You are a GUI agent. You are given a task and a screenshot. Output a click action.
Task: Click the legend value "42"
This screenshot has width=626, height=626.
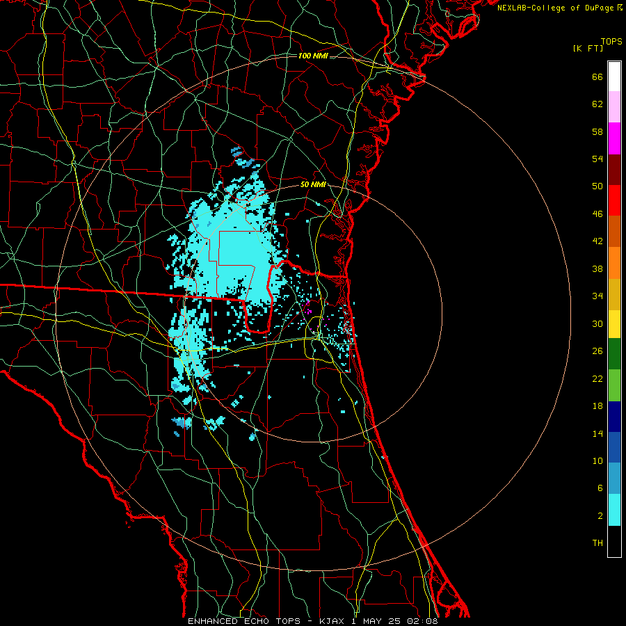point(597,241)
